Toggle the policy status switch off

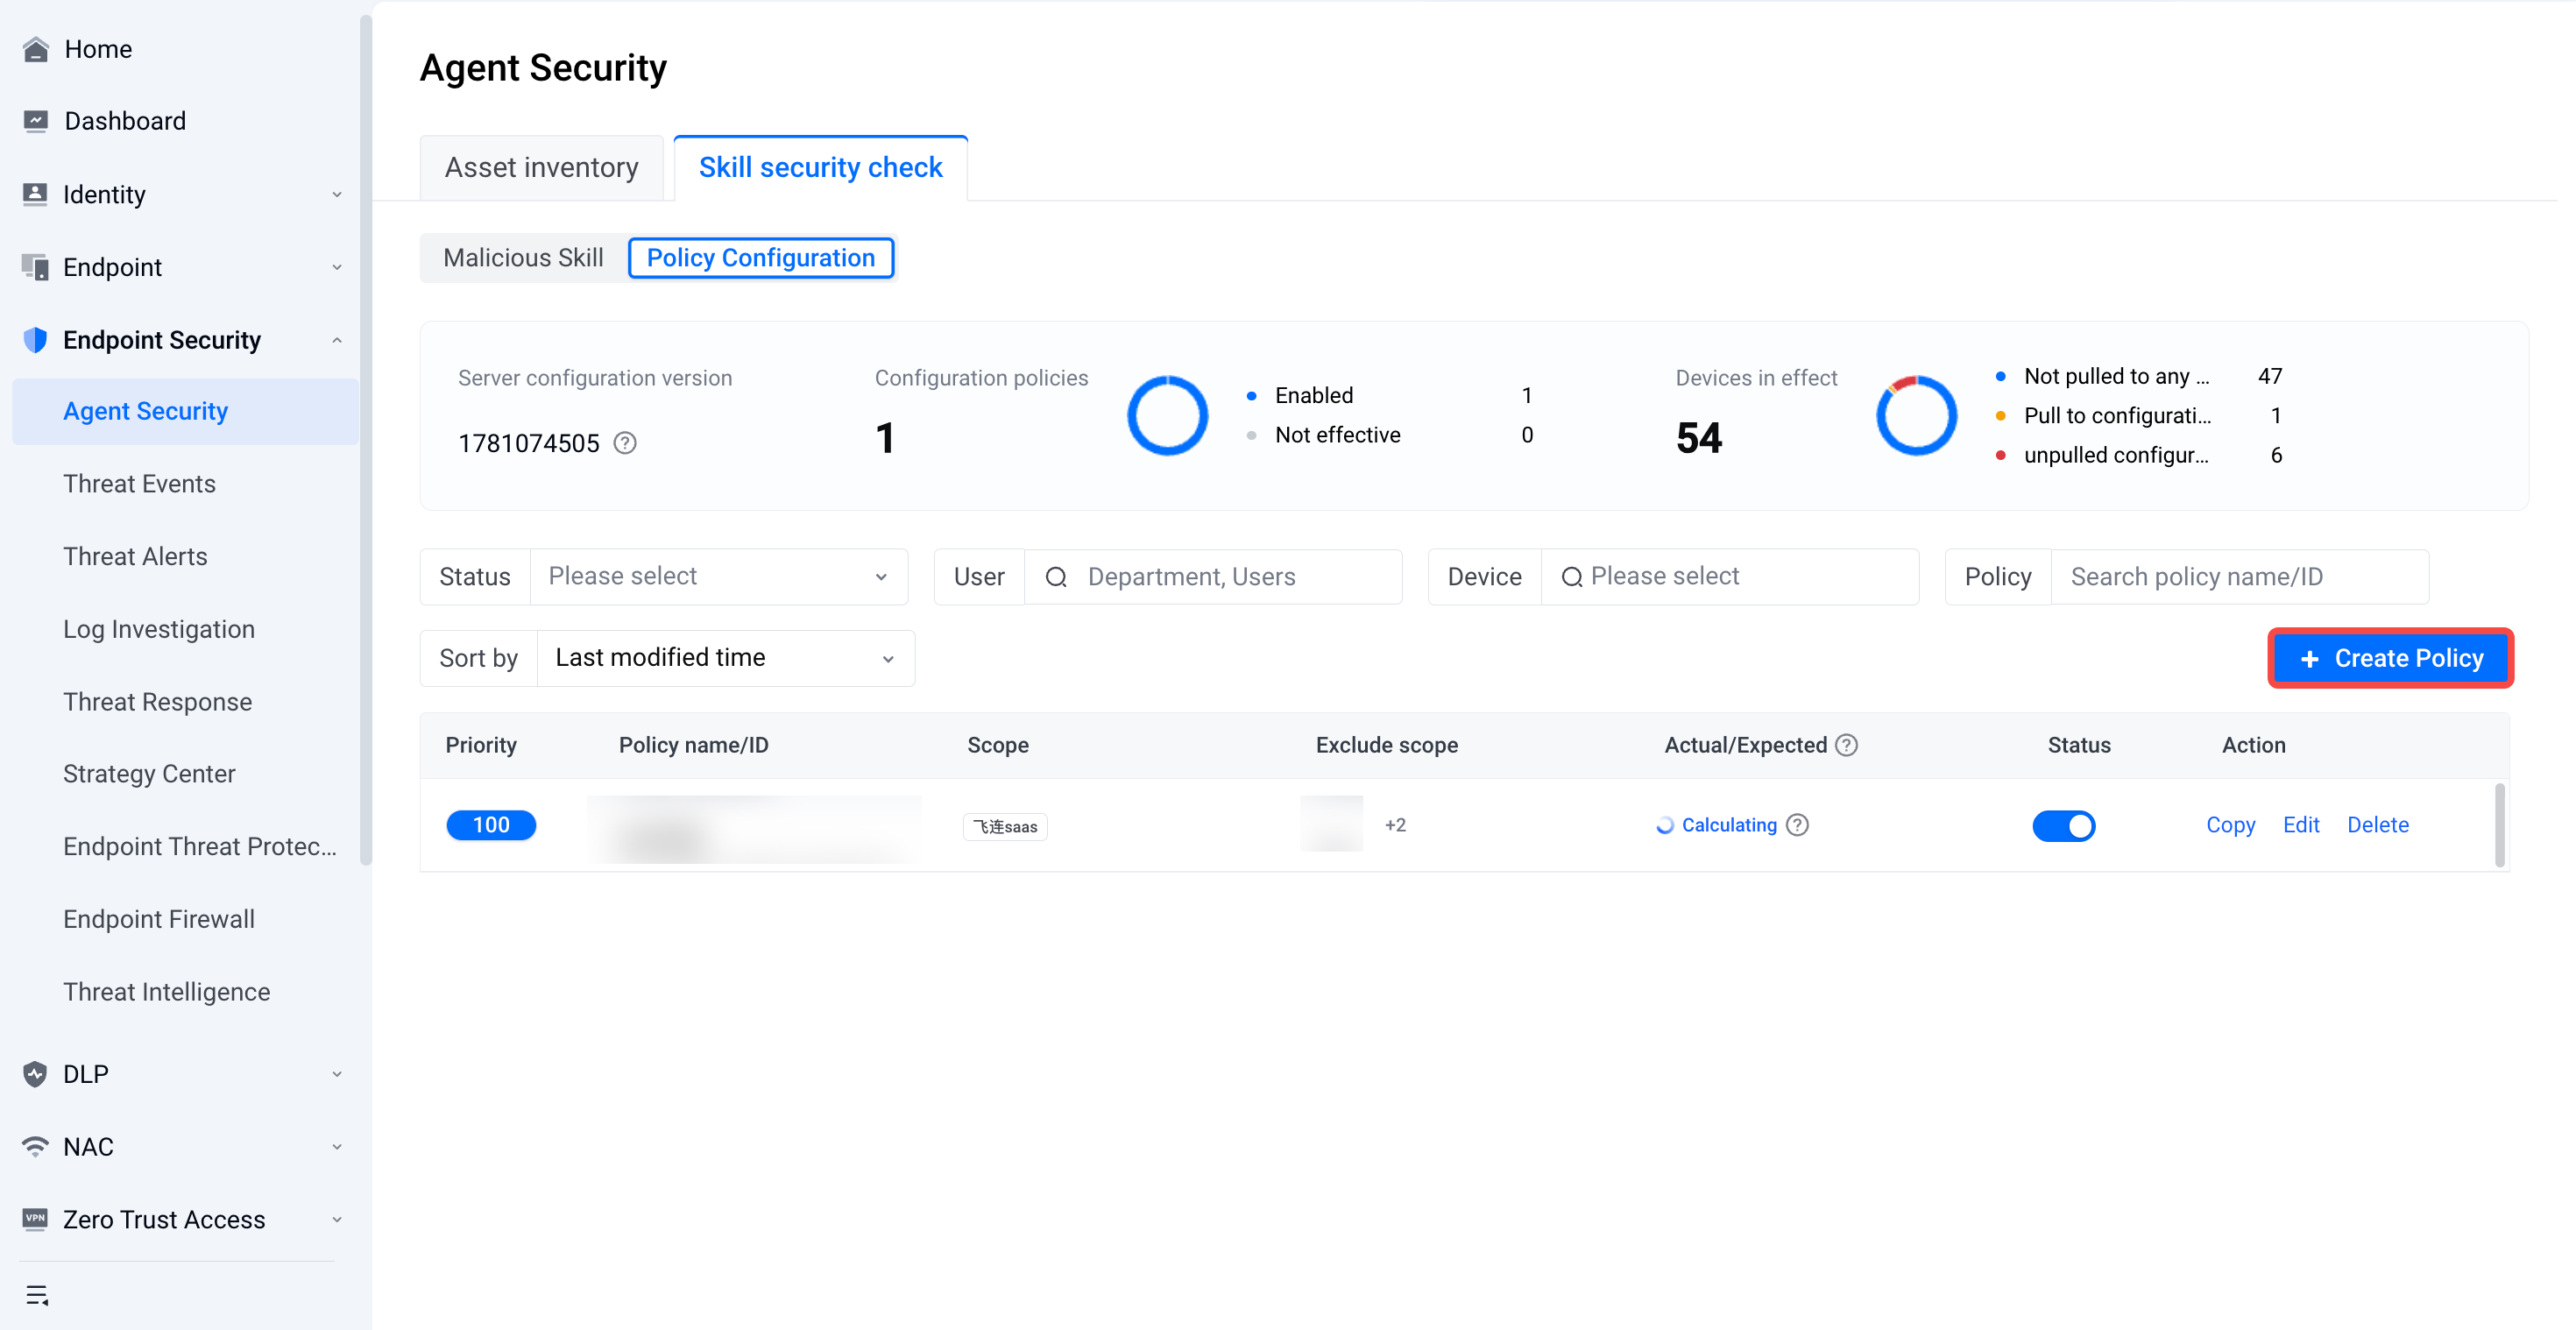tap(2064, 826)
